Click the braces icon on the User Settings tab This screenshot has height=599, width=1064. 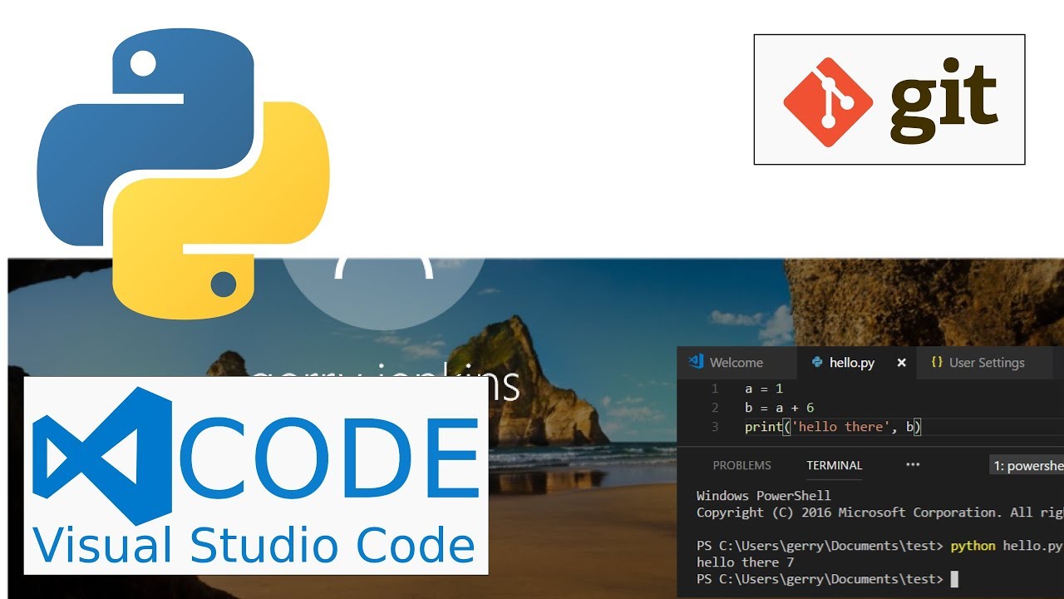point(937,363)
